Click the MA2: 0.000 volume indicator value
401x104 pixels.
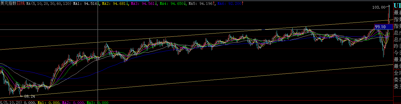(x=74, y=103)
